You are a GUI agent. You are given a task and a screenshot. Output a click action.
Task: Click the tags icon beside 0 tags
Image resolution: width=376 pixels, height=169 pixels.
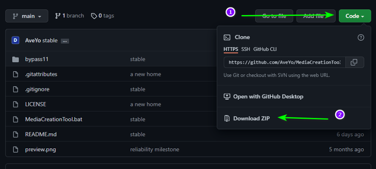coord(94,16)
